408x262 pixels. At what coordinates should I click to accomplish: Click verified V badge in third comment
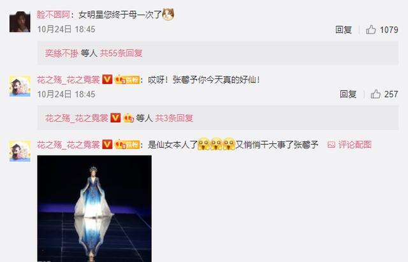pyautogui.click(x=107, y=145)
